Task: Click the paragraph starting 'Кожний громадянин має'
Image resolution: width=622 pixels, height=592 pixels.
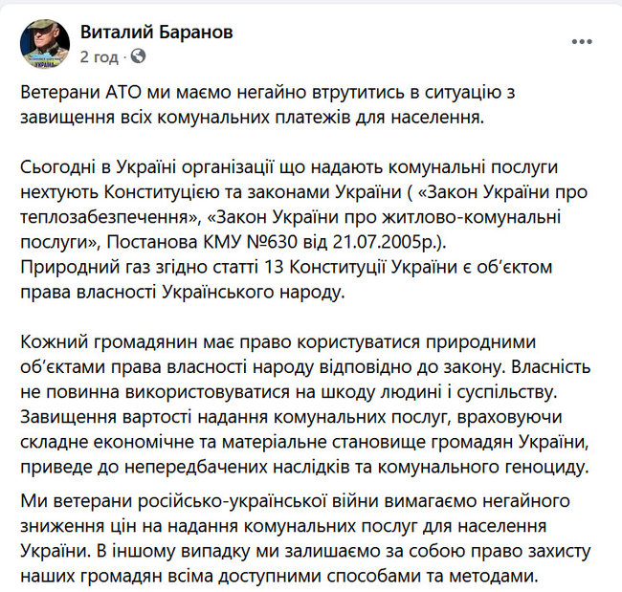Action: (305, 405)
